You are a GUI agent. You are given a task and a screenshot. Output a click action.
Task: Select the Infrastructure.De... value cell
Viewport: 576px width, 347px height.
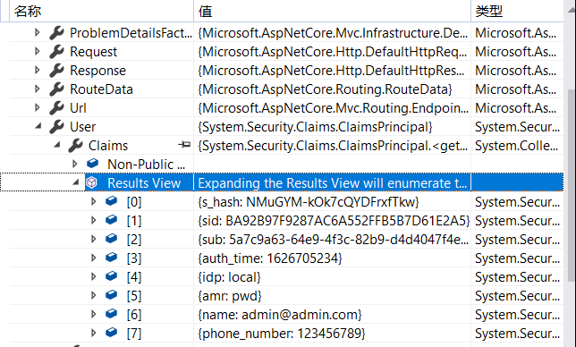[333, 33]
